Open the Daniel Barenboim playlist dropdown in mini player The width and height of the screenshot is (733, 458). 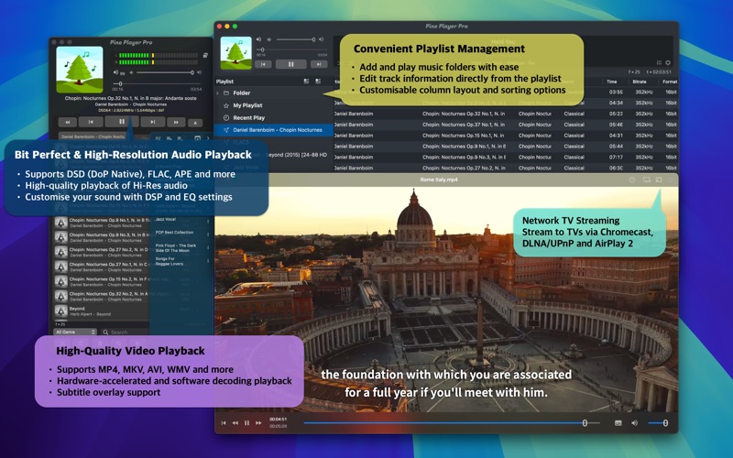93,136
